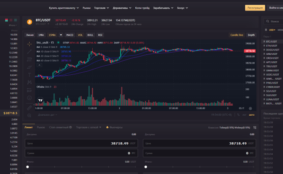The image size is (283, 174).
Task: Toggle the MACD indicator
Action: click(70, 35)
